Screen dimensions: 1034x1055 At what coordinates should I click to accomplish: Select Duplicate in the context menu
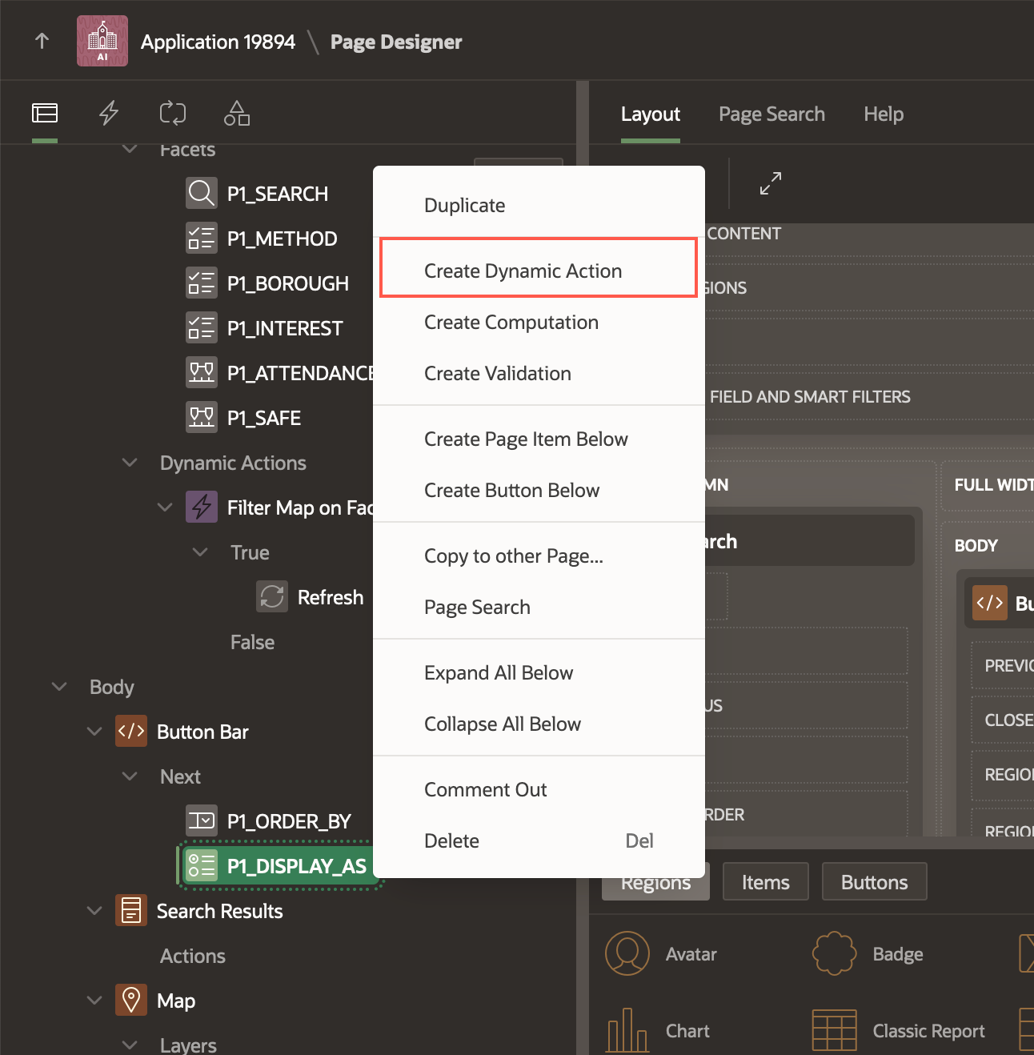click(464, 206)
